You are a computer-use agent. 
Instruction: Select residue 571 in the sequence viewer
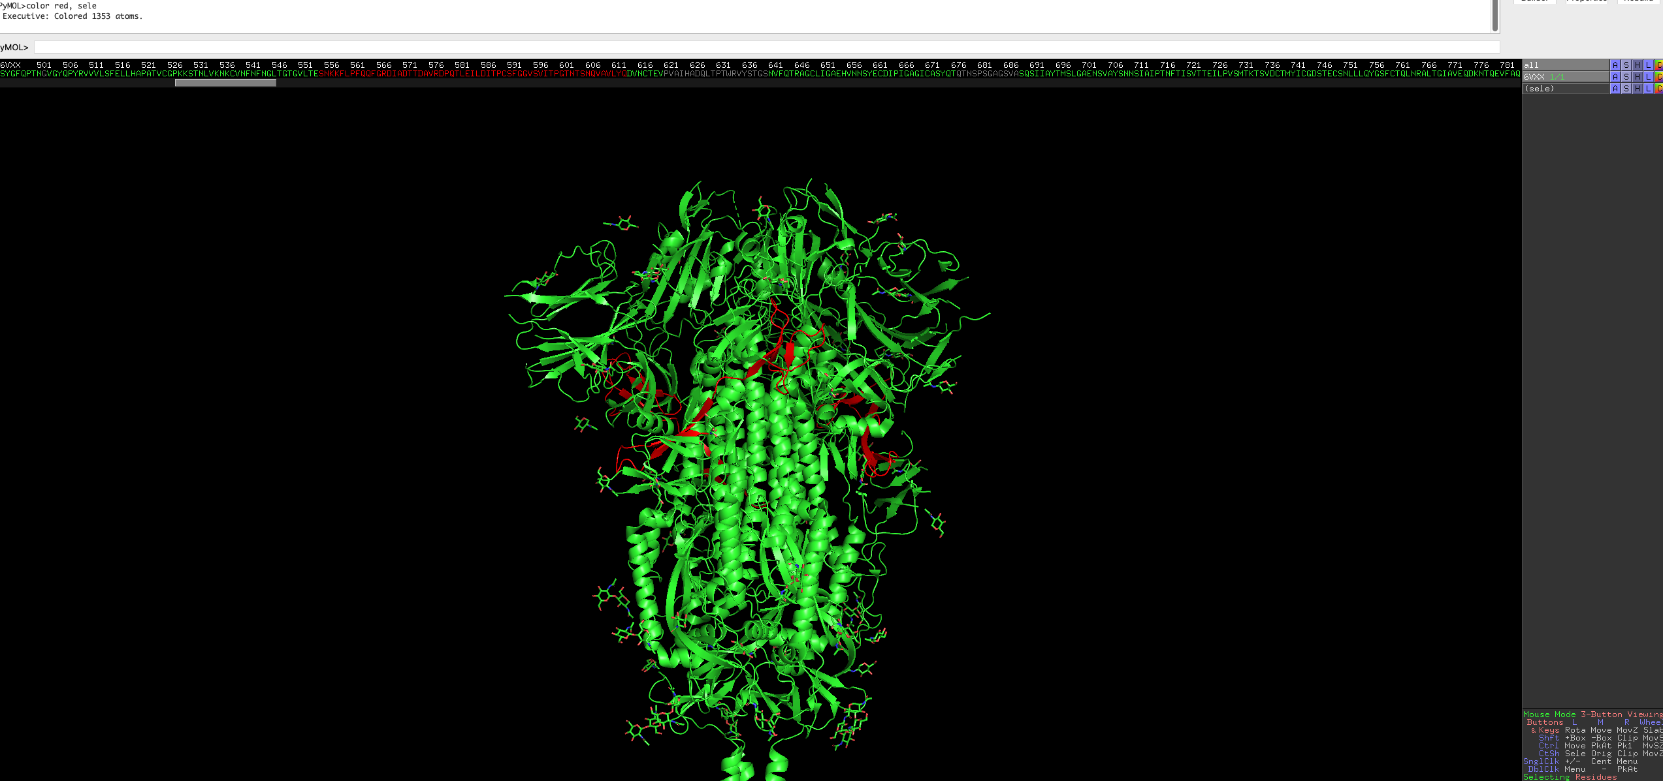click(x=405, y=74)
